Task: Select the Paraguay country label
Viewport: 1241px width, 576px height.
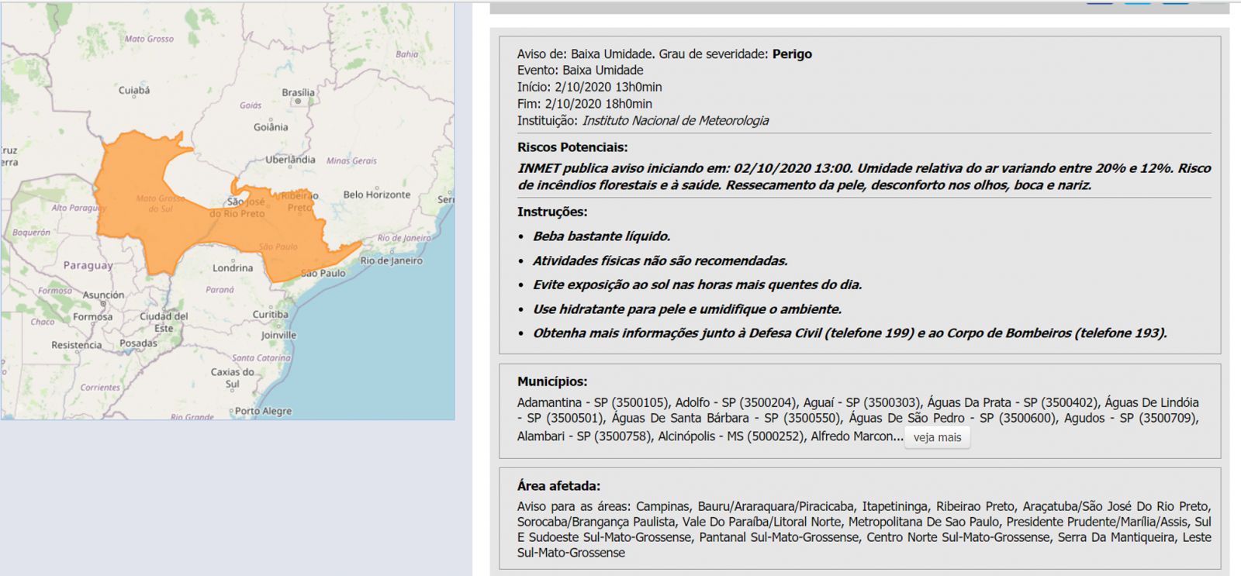Action: [x=88, y=265]
